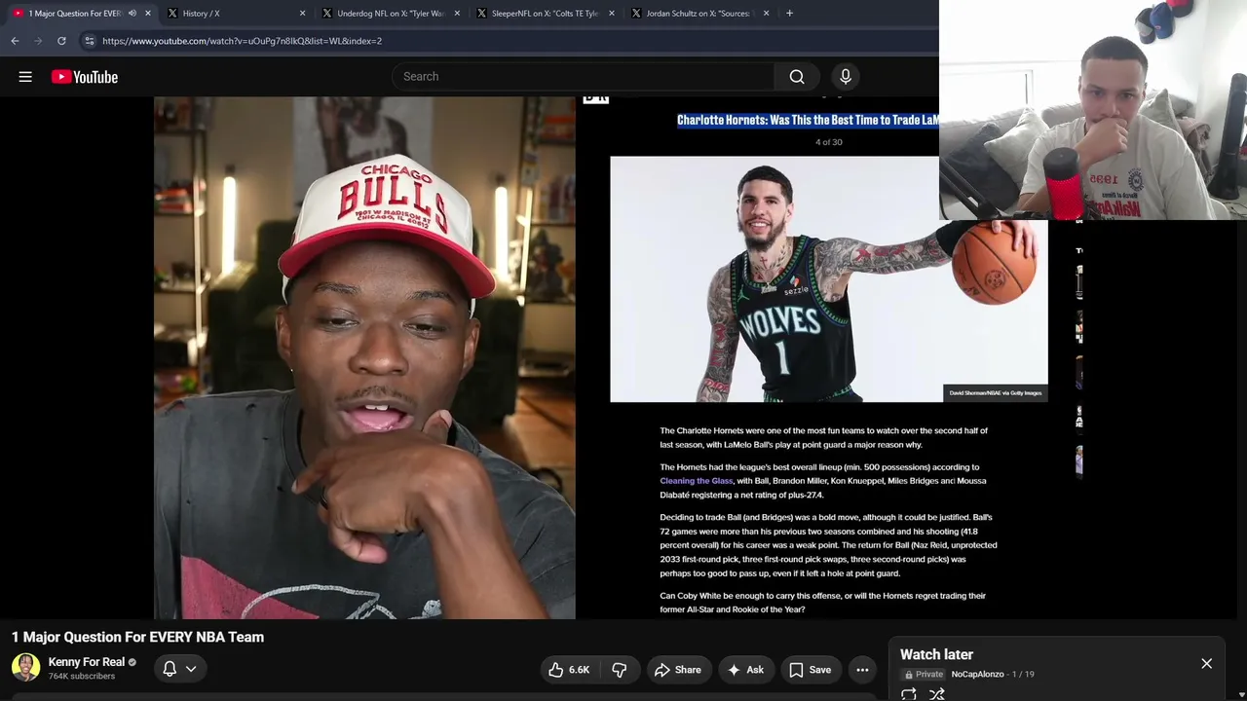Viewport: 1247px width, 701px height.
Task: Switch to the Underdog NFL on X tab
Action: coord(390,14)
